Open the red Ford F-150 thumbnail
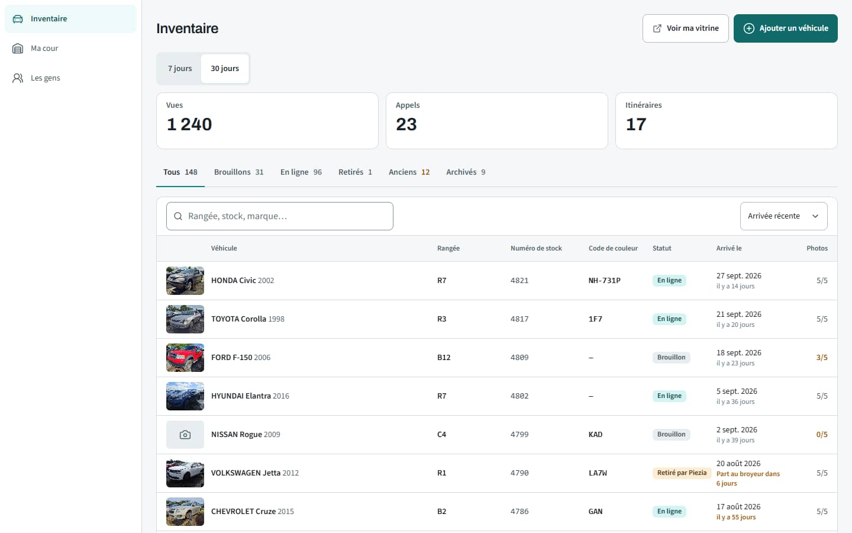The width and height of the screenshot is (852, 533). pyautogui.click(x=185, y=358)
